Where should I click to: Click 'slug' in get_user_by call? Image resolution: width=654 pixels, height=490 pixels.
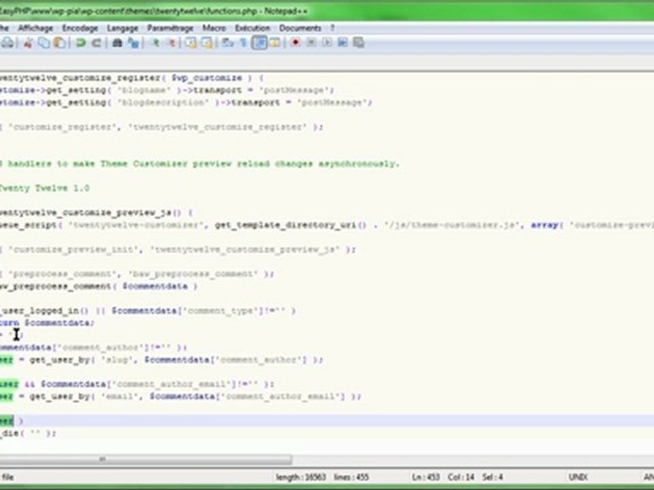(x=116, y=359)
